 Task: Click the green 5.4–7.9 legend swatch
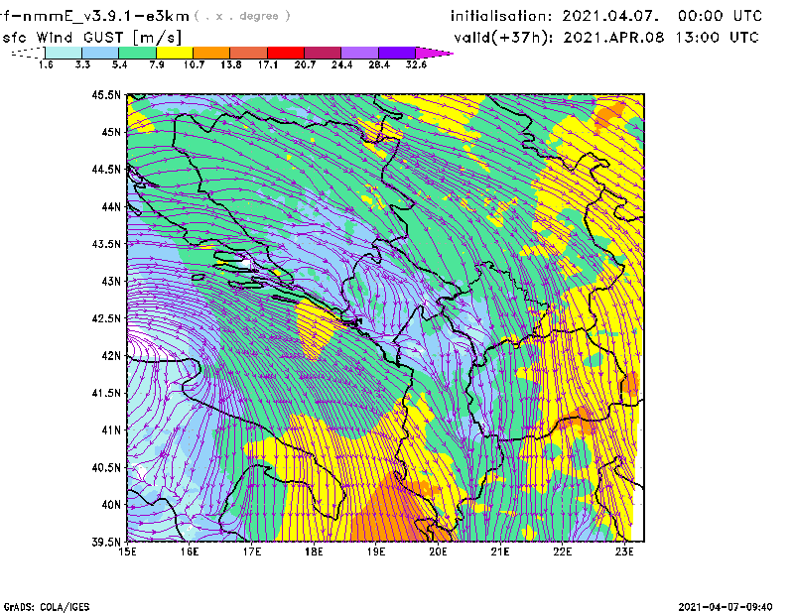[x=138, y=53]
